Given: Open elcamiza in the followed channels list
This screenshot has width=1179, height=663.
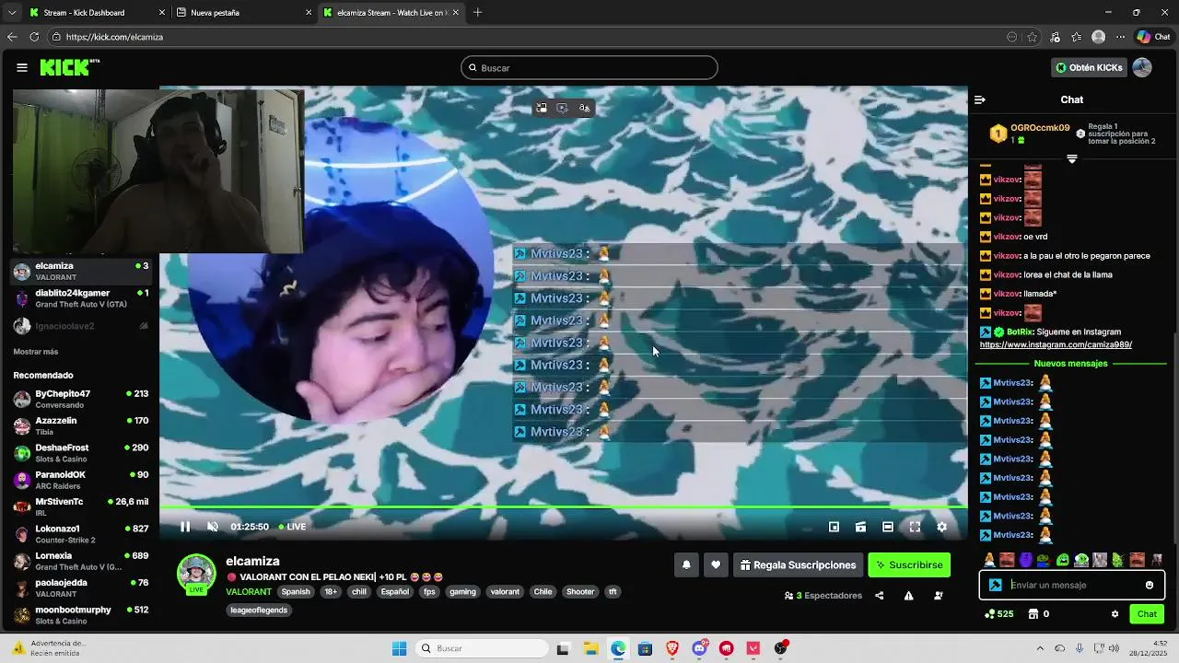Looking at the screenshot, I should pos(81,272).
